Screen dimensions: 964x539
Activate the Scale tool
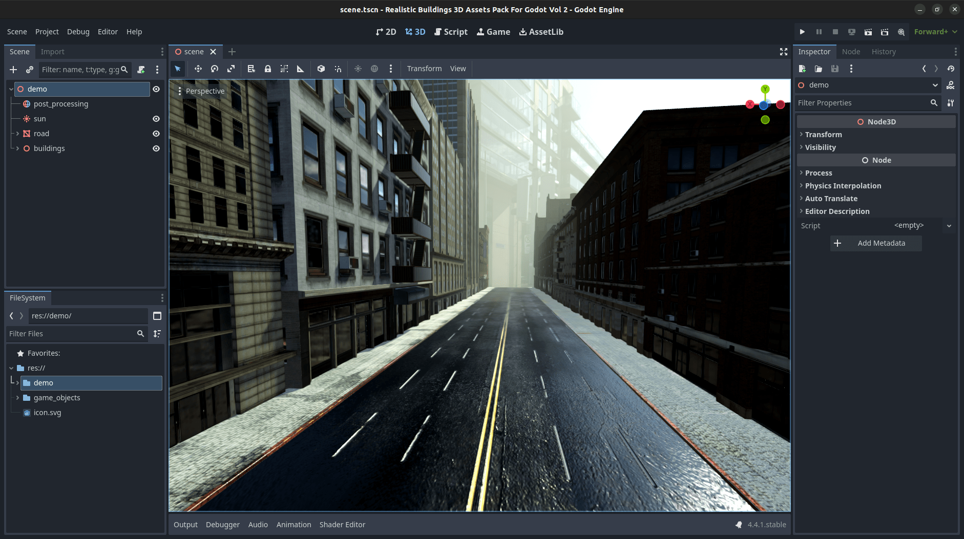point(231,69)
